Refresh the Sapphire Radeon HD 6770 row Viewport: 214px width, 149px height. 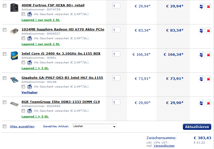click(x=201, y=30)
